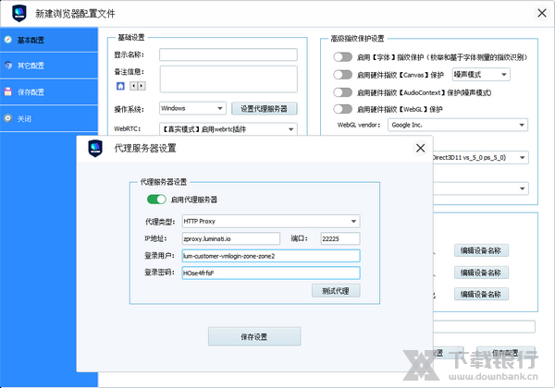Click the save disk icon in sidebar
This screenshot has height=388, width=555.
point(8,91)
